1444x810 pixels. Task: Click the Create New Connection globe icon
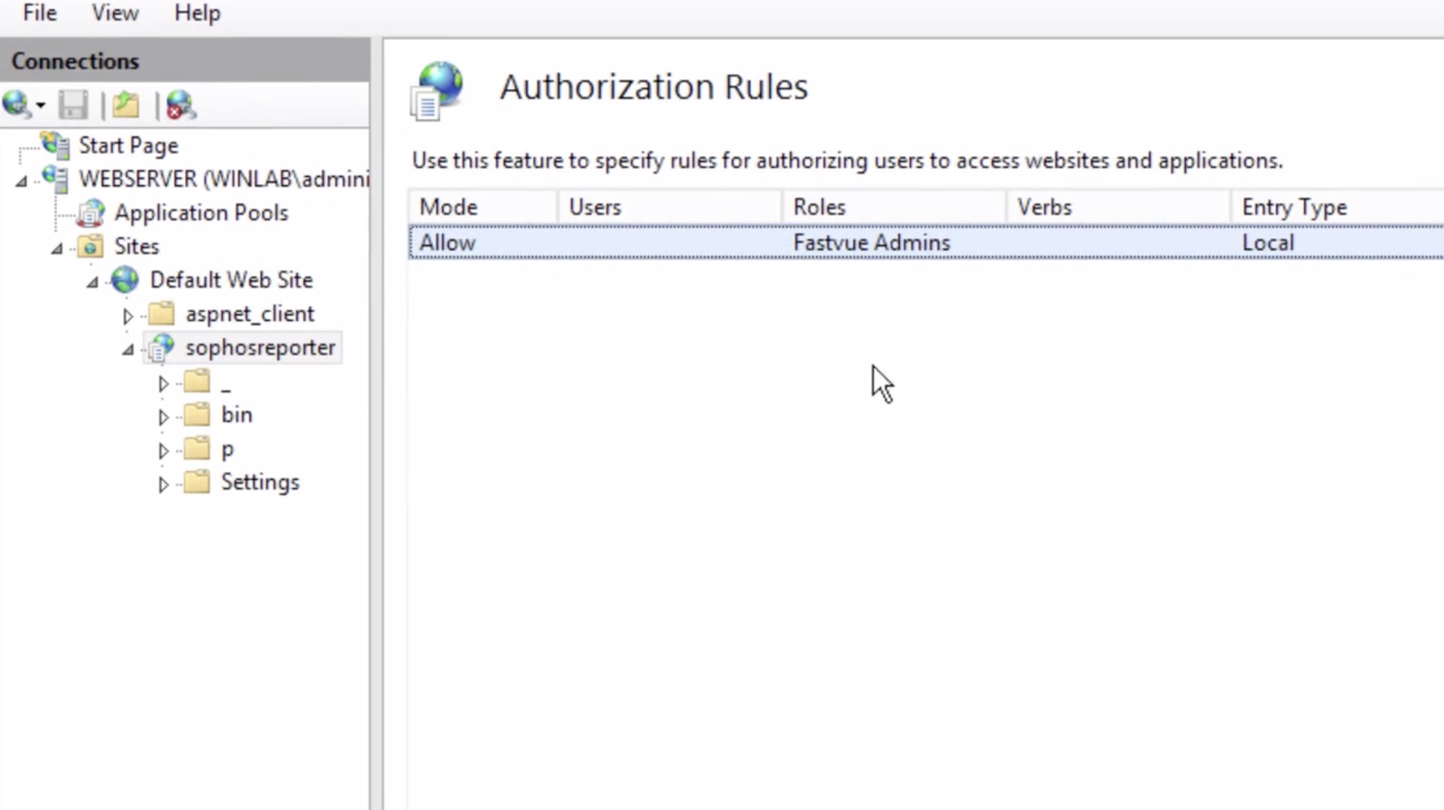click(18, 105)
